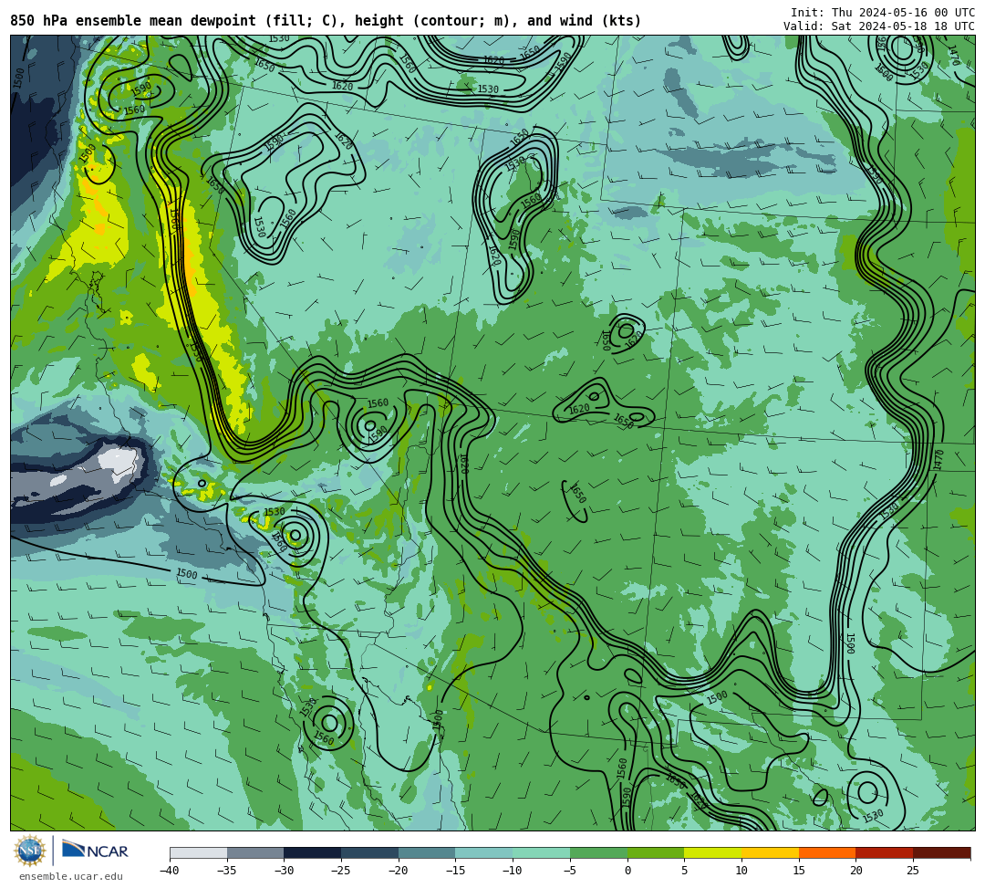985x888 pixels.
Task: Click the '-35' colorbar tick label
Action: [227, 871]
